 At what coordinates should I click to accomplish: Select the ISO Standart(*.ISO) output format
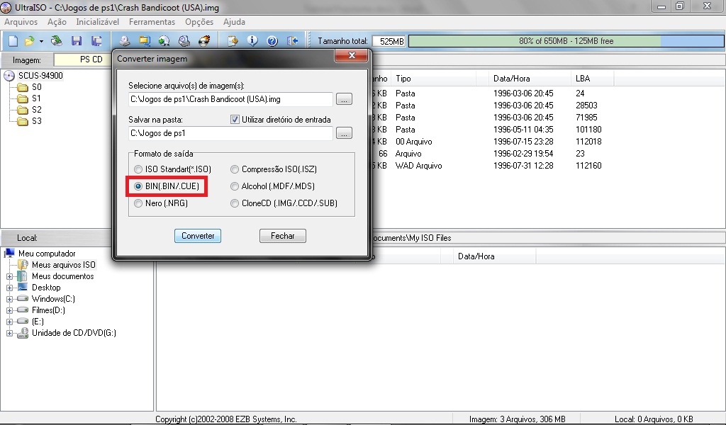(138, 169)
